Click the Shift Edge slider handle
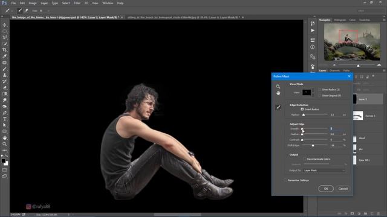This screenshot has height=217, width=387. click(313, 145)
